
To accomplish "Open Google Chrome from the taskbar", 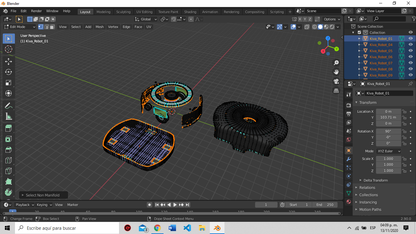I will [x=157, y=228].
